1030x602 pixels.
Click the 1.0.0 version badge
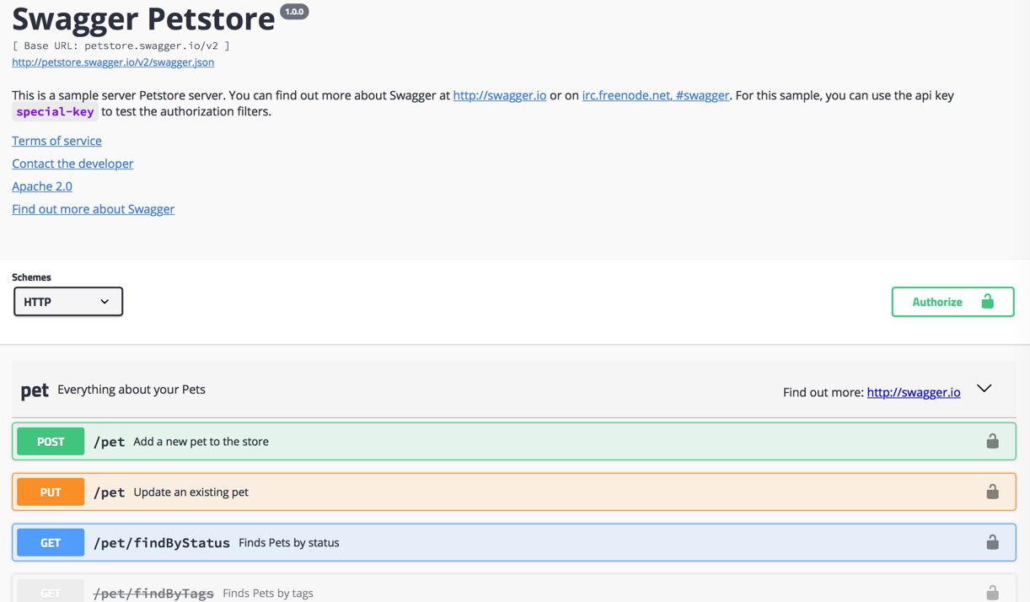click(294, 12)
